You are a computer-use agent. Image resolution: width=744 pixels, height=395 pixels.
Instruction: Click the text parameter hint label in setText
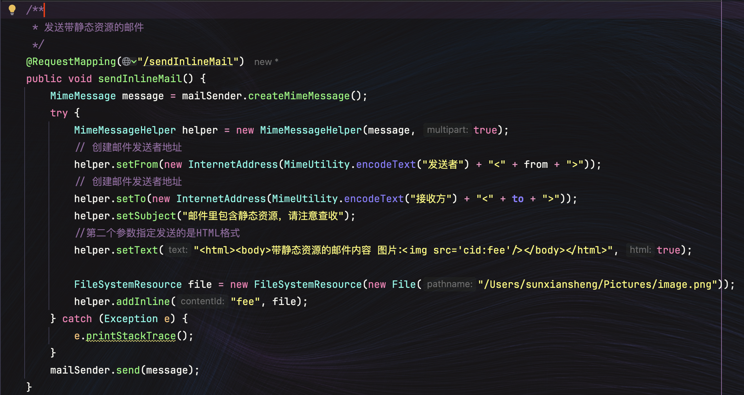click(x=178, y=250)
